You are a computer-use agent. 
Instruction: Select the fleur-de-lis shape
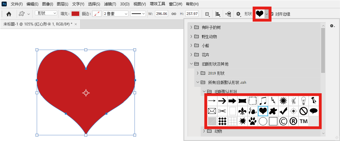tap(242, 111)
